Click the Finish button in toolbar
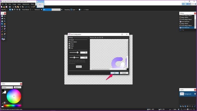This screenshot has width=197, height=111. tap(86, 10)
